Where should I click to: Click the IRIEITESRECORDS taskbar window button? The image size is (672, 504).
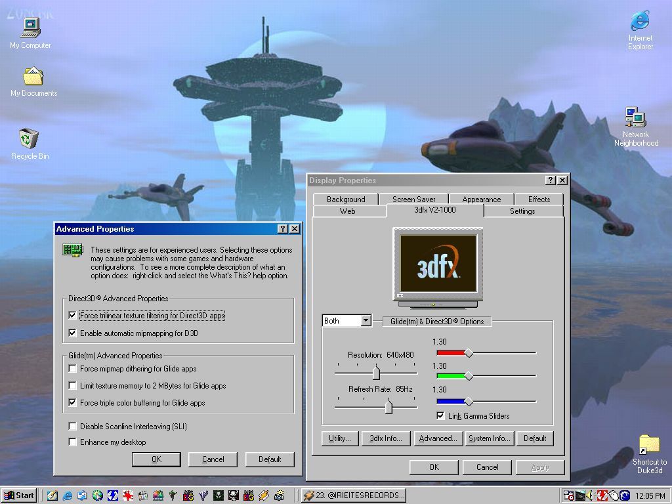(354, 495)
